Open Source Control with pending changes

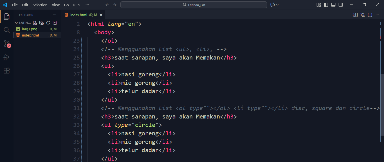[6, 44]
